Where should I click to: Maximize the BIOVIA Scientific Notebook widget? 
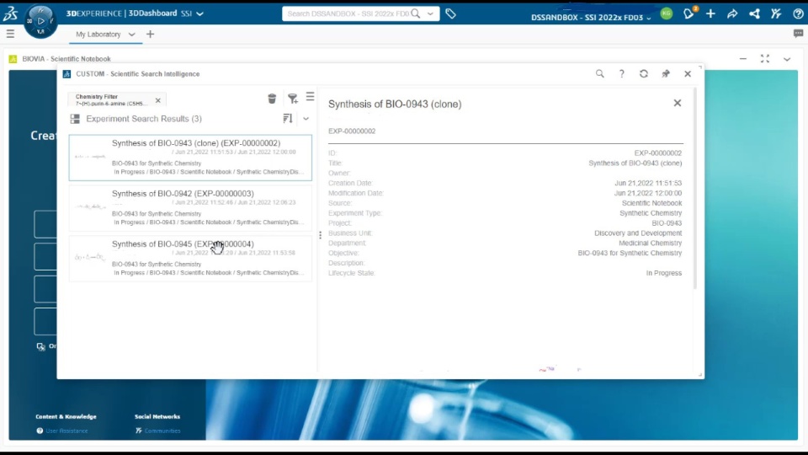point(765,59)
